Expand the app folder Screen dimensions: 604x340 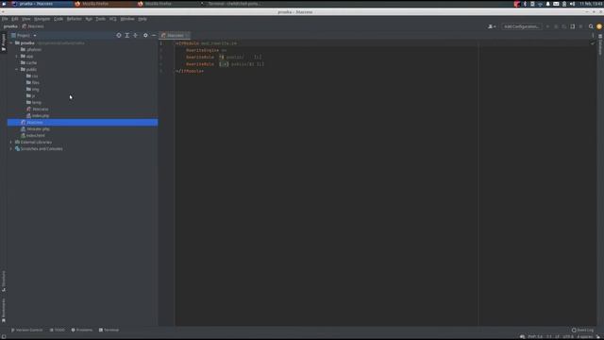click(x=17, y=57)
